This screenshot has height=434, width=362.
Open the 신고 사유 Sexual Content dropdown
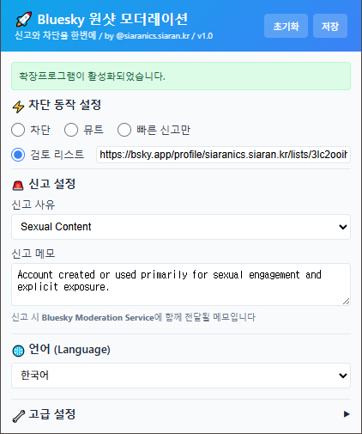181,227
